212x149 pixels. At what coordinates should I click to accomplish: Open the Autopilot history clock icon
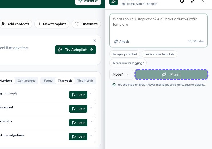click(x=182, y=1)
